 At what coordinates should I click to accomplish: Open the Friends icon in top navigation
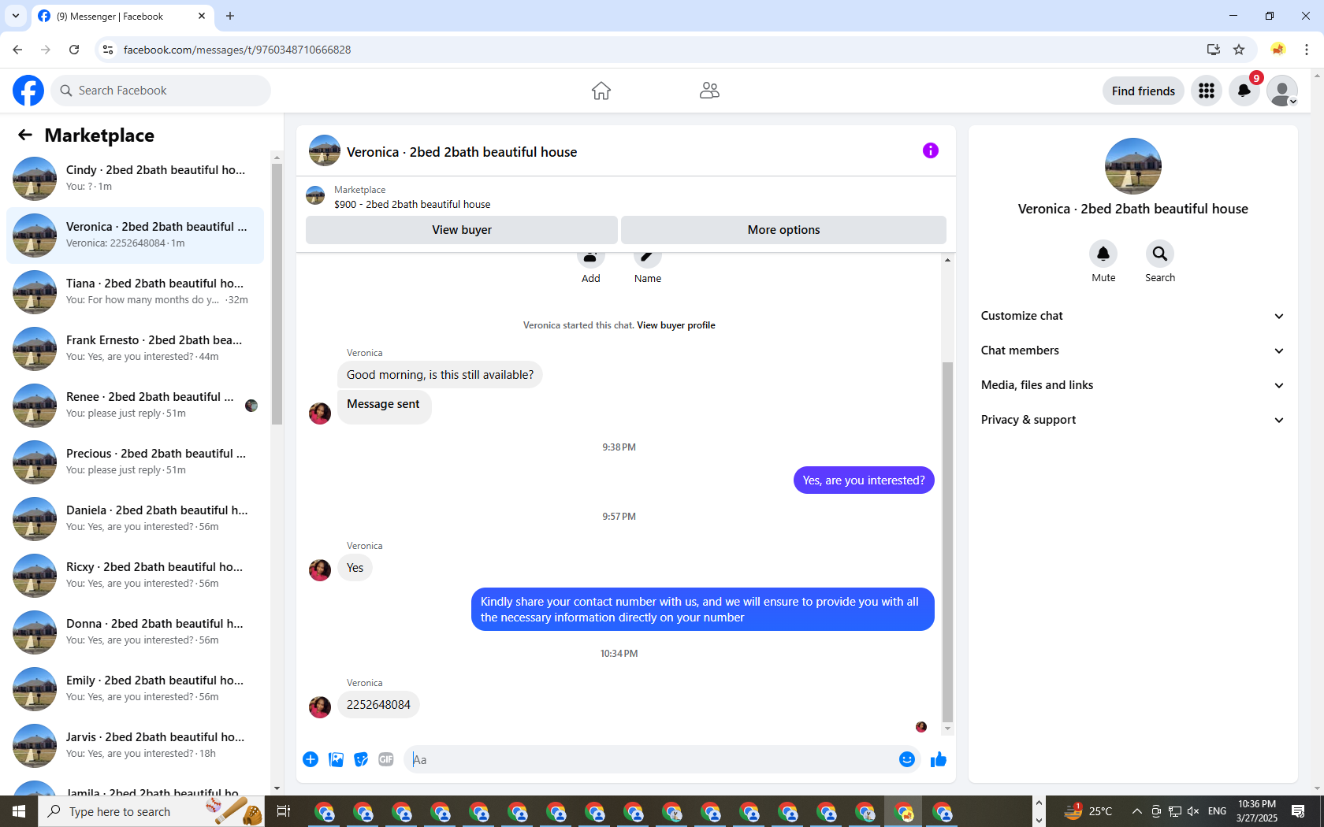pos(709,91)
